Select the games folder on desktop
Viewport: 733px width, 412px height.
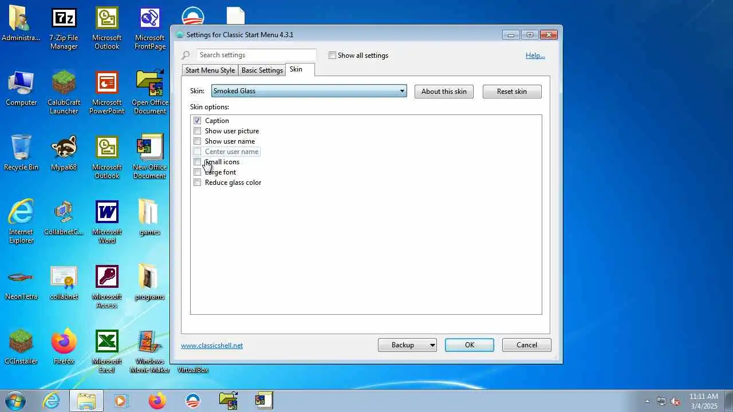click(149, 218)
